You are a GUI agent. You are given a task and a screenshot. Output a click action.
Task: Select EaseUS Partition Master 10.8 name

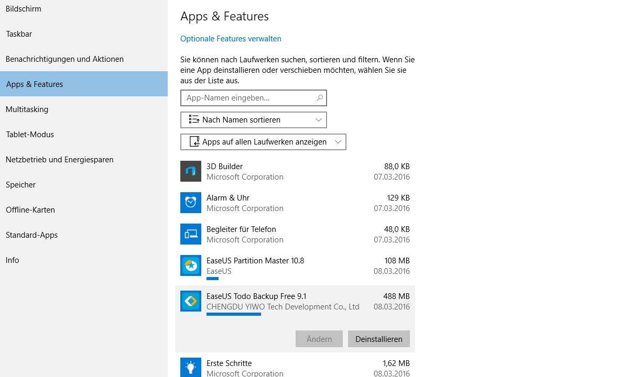click(x=255, y=261)
